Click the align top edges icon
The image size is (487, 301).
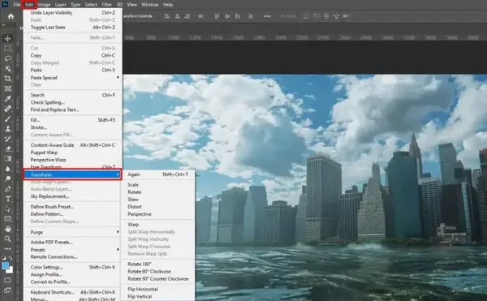pos(217,16)
